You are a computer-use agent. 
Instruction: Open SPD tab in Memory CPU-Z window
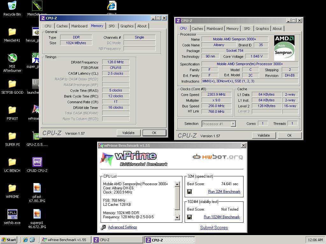pos(112,26)
